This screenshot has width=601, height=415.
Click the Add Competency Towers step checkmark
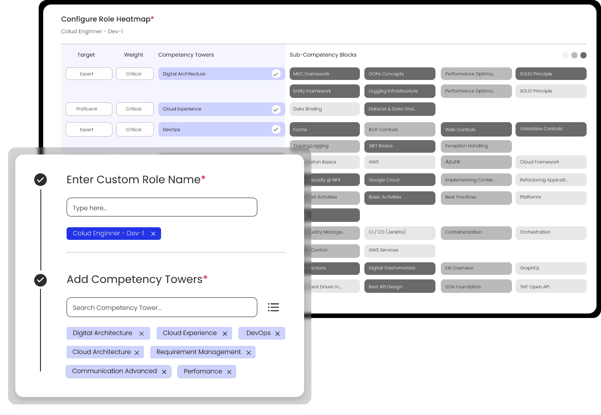pos(40,280)
